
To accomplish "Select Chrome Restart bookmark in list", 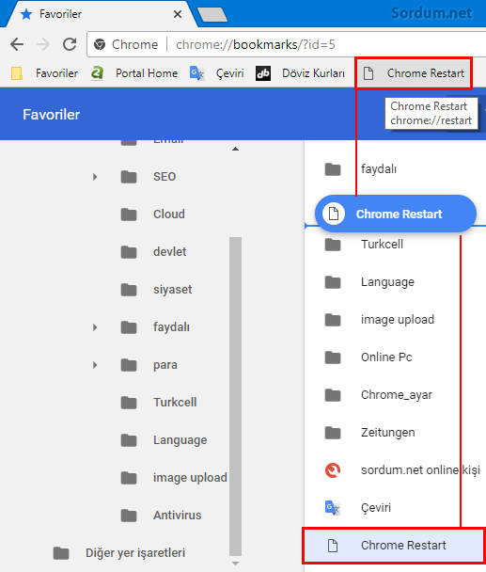I will click(x=394, y=545).
